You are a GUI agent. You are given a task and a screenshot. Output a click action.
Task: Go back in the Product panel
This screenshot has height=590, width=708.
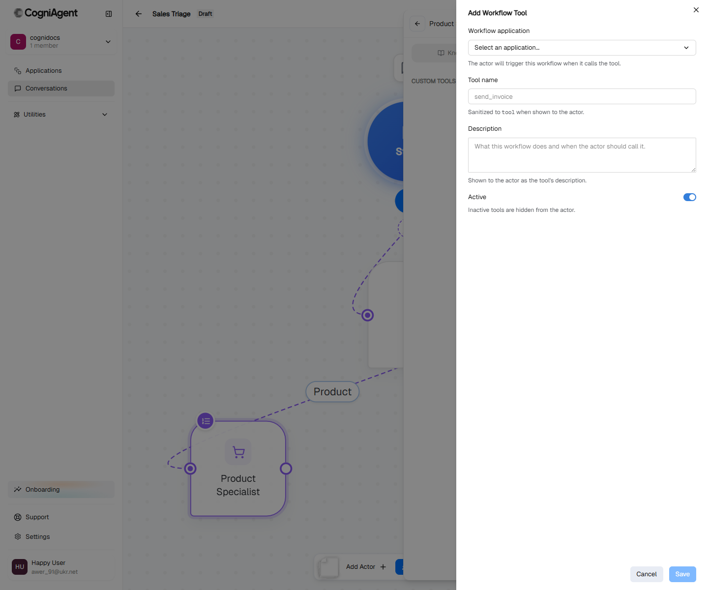coord(417,24)
